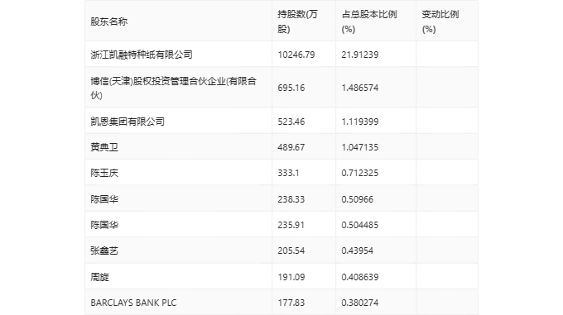
Task: Click the holding value 10246.79
Action: 296,55
